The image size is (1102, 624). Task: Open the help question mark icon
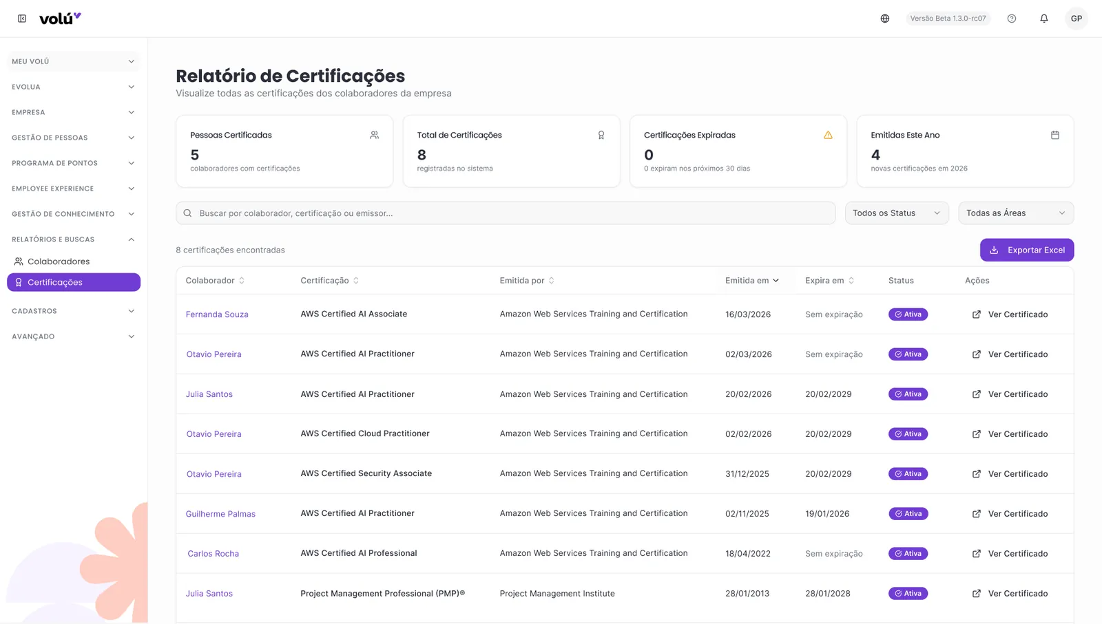[1012, 19]
